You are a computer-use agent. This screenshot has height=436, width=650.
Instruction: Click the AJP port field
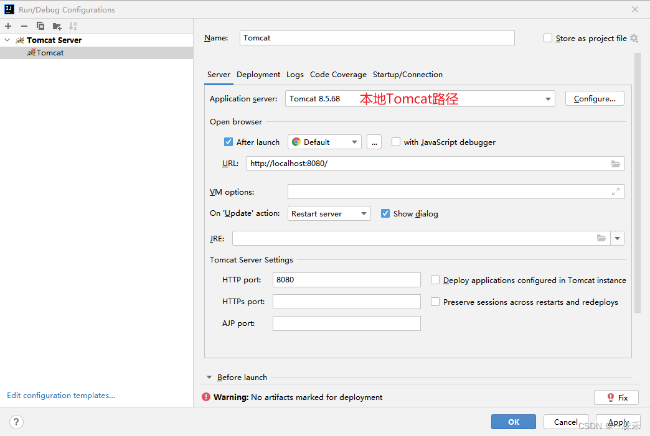tap(347, 323)
